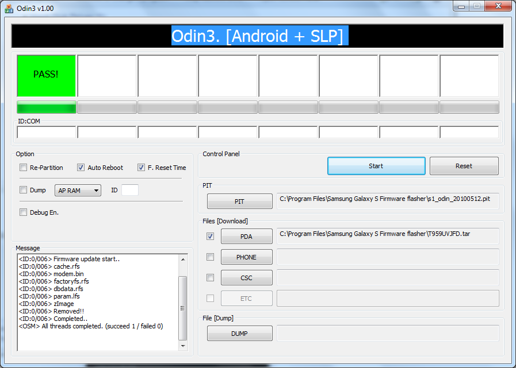Click the Start button

coord(376,166)
